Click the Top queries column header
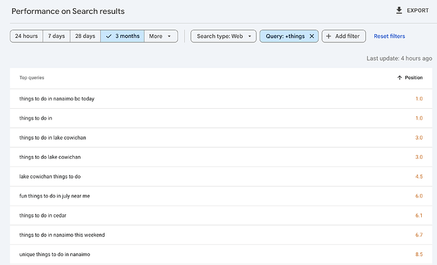Viewport: 437px width, 265px height. pos(32,78)
